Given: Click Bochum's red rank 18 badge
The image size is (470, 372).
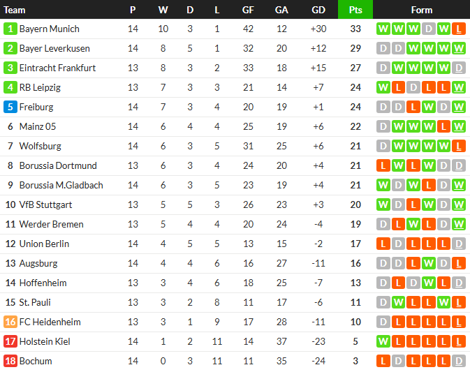Looking at the screenshot, I should [10, 361].
